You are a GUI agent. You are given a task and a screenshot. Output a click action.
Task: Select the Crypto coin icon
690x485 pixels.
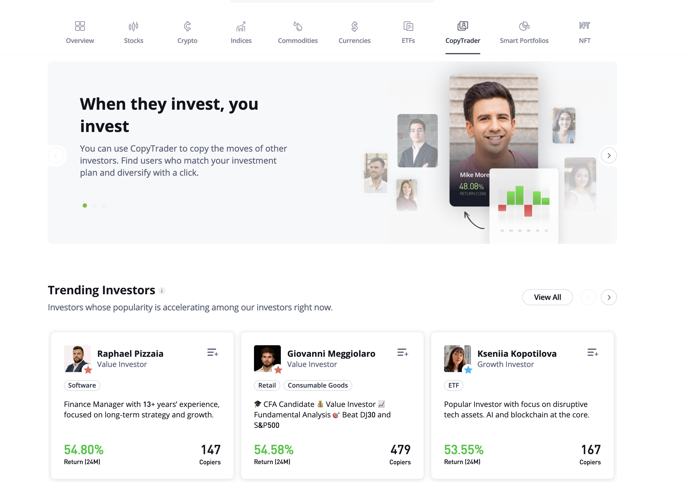point(187,27)
